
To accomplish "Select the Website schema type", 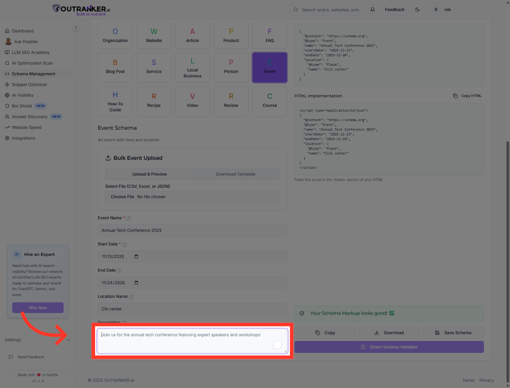I will point(154,35).
